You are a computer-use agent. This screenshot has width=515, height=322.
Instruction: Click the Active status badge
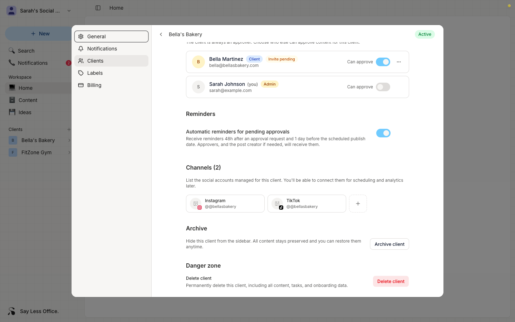click(x=425, y=34)
